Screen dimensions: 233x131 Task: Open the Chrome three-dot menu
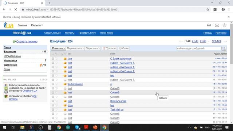tap(229, 9)
